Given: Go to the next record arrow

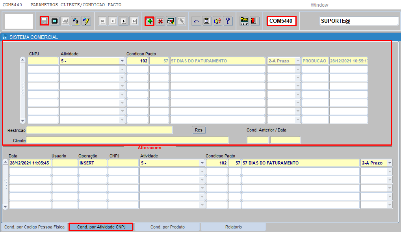Looking at the screenshot, I should [124, 21].
